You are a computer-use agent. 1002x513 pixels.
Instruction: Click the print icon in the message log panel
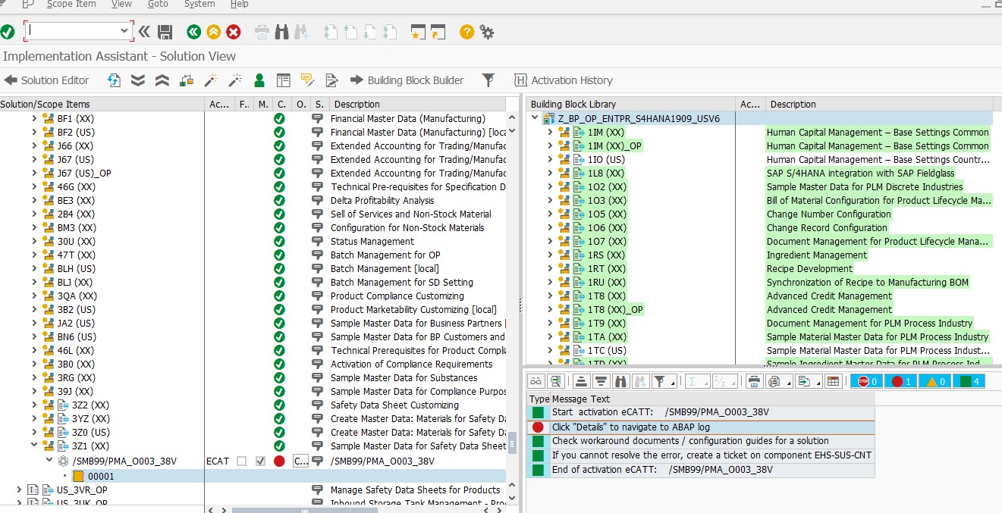point(755,381)
